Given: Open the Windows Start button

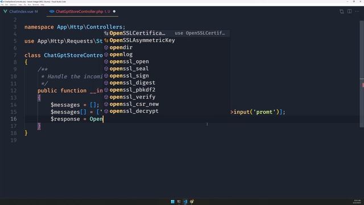Looking at the screenshot, I should [x=172, y=202].
